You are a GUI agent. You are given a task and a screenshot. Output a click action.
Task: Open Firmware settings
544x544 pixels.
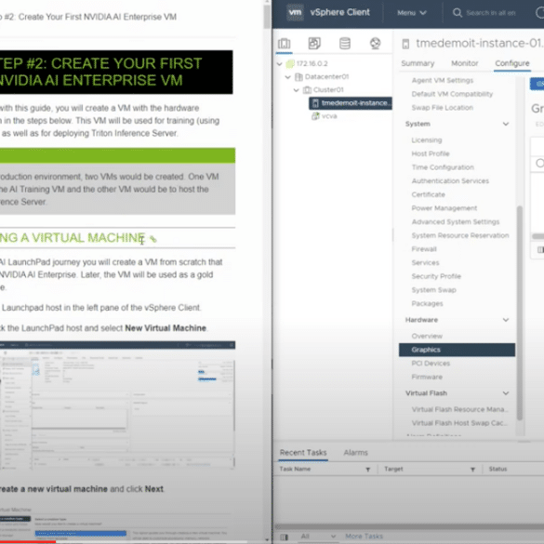[427, 377]
